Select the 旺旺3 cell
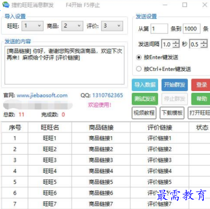Screen dimensions: 210x209 click(x=50, y=160)
